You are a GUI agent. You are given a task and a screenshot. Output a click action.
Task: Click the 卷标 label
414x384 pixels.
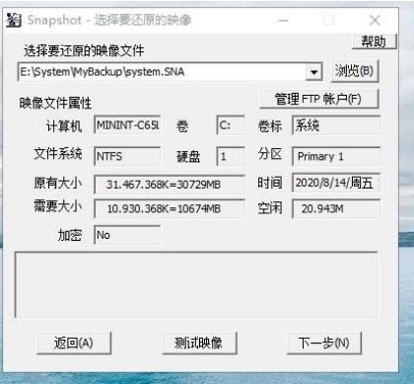[x=269, y=126]
